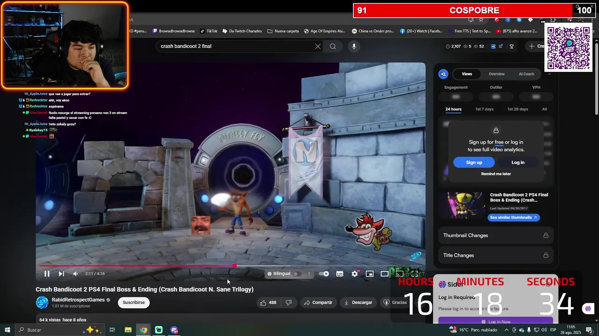Open the Nueva carpeta bookmark folder
The width and height of the screenshot is (599, 336).
pos(283,31)
